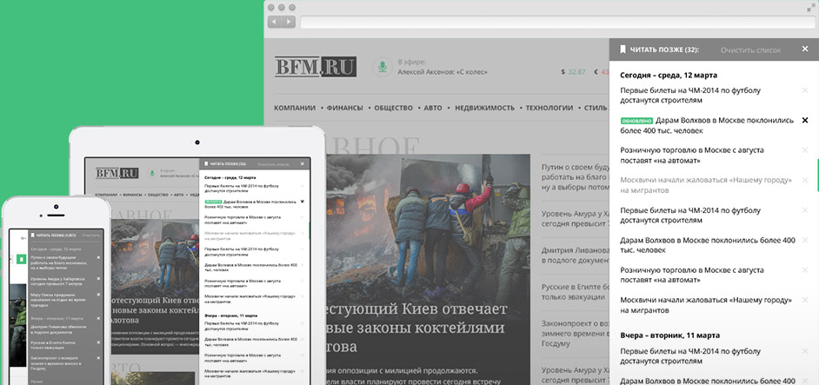Remove the обновлено Дарам Волхвов item in browser

805,120
